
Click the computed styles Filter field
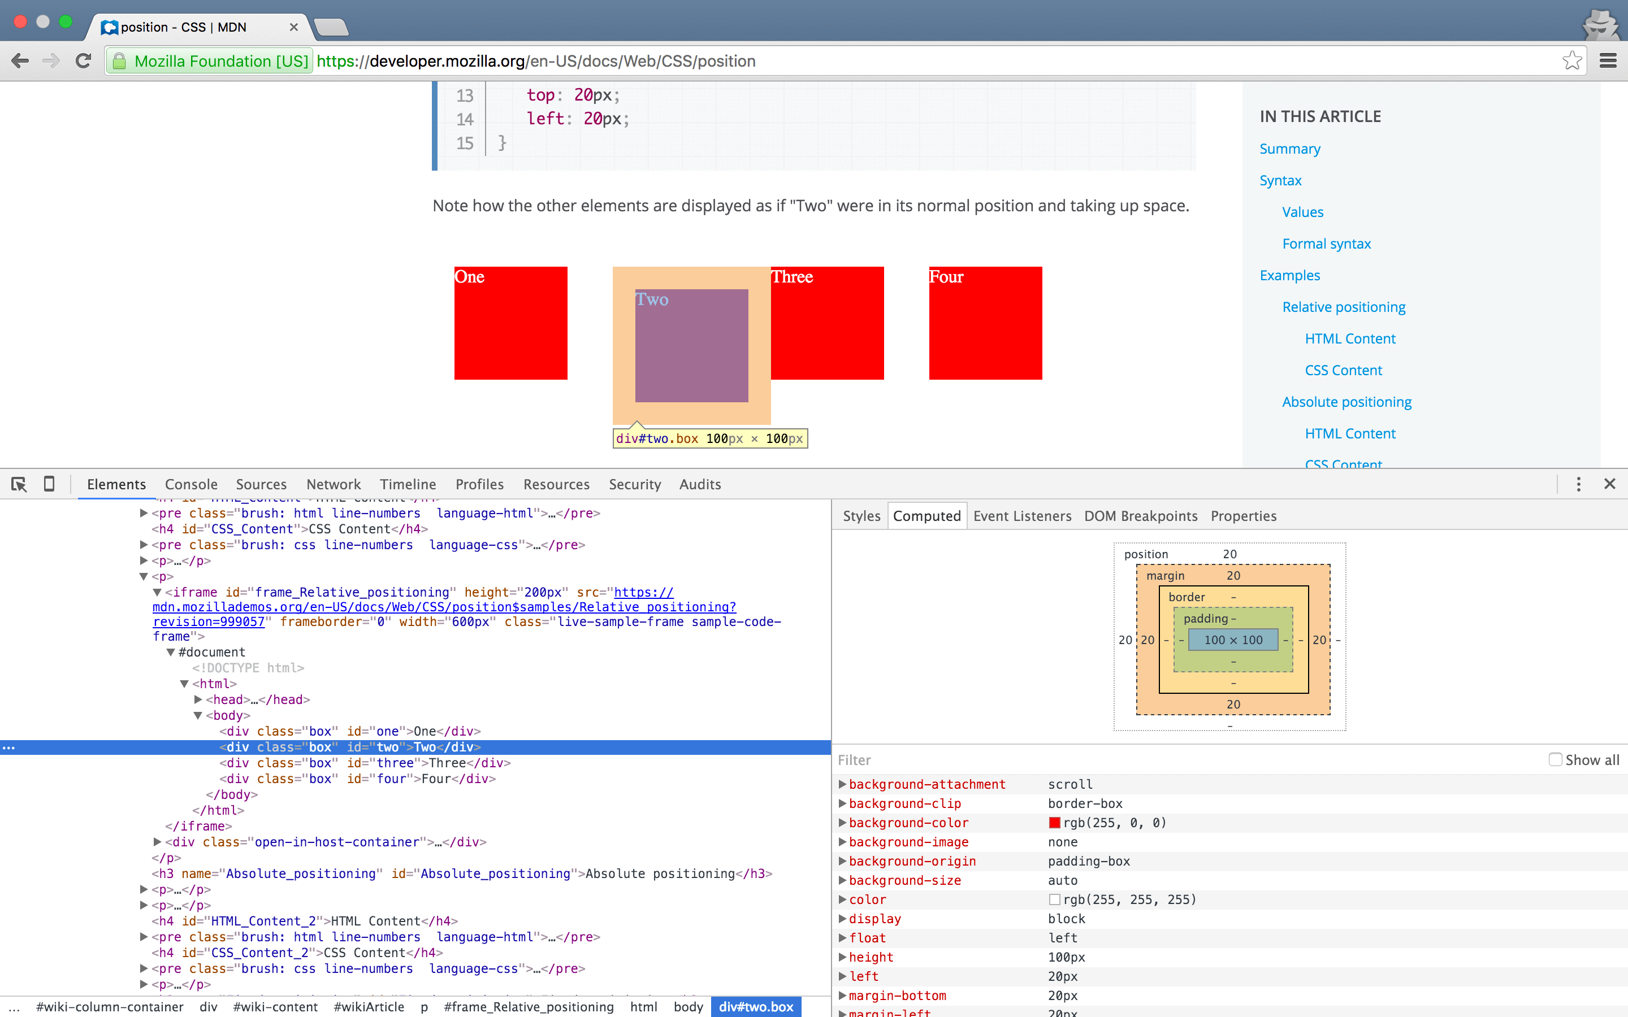click(x=1144, y=760)
